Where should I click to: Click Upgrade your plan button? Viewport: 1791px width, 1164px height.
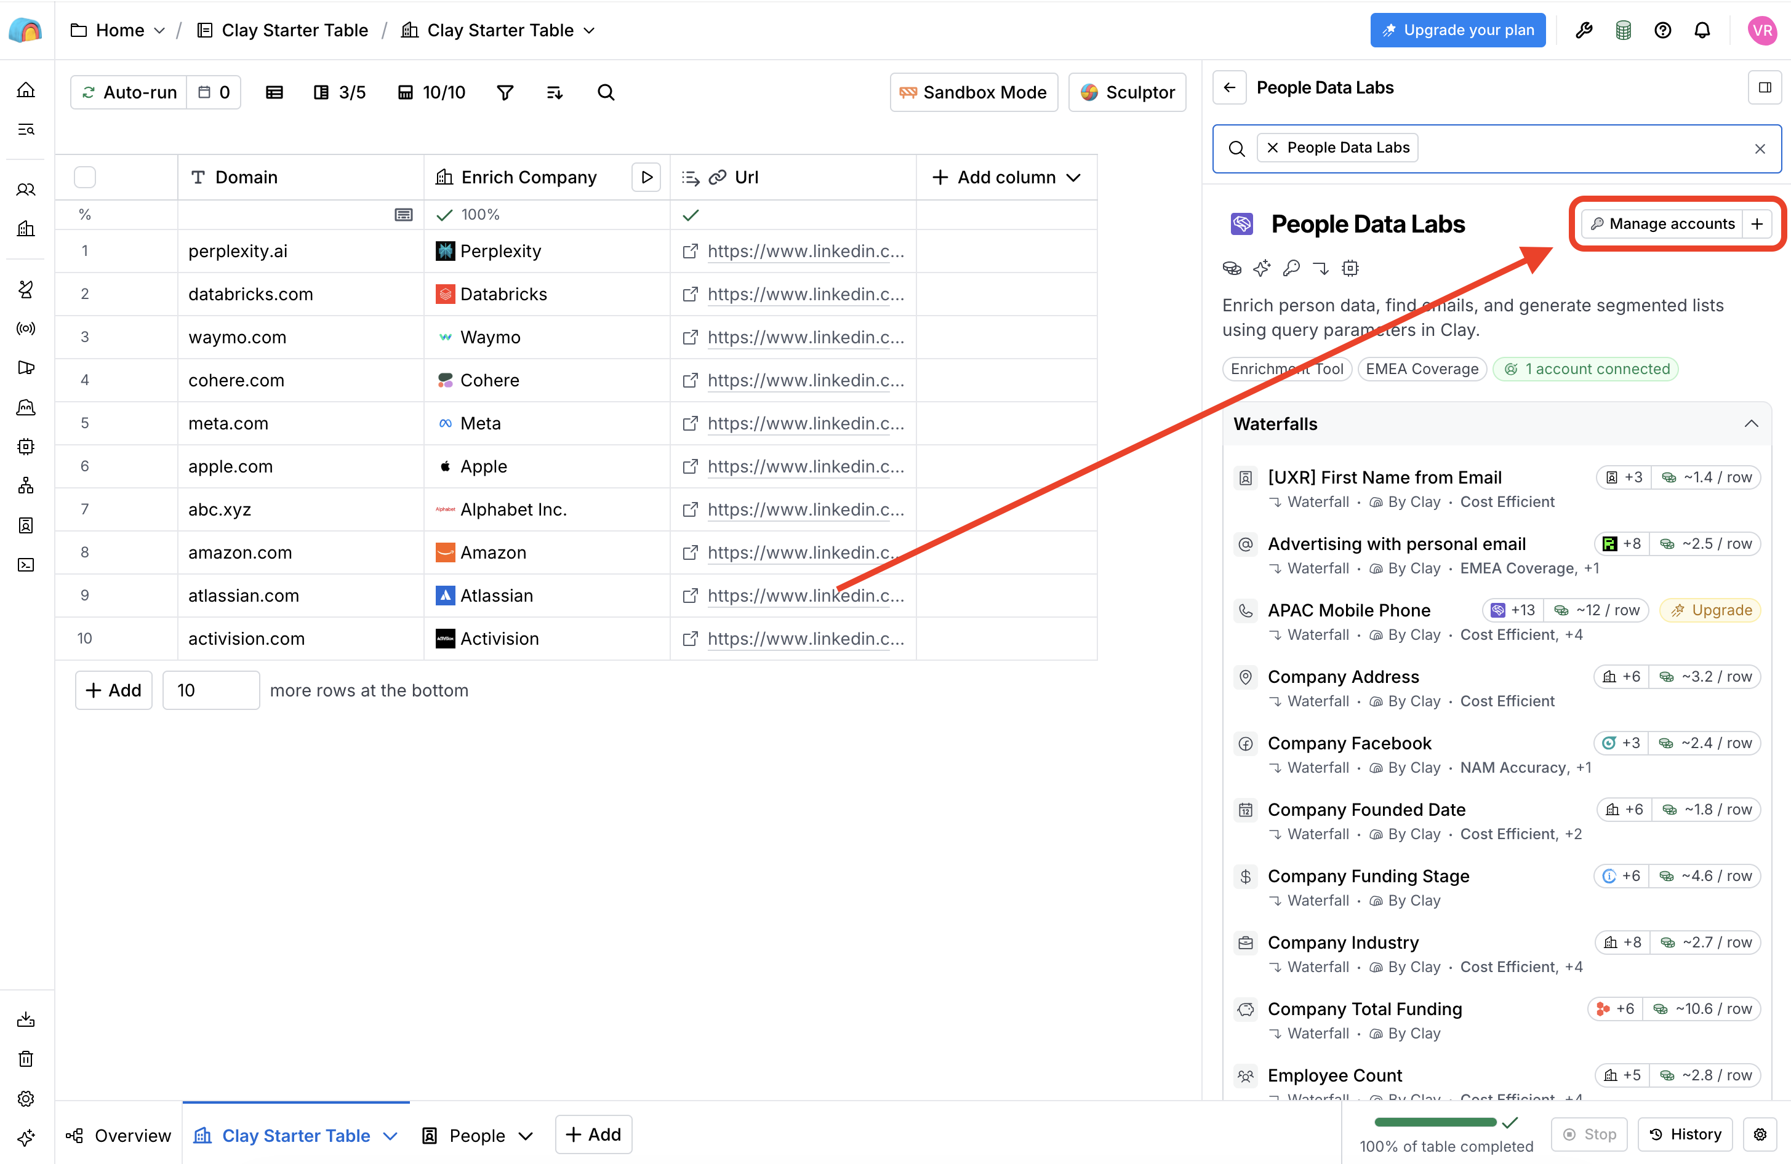[1457, 30]
